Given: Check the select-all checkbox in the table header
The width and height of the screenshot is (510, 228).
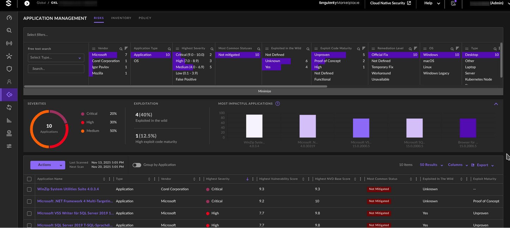Looking at the screenshot, I should pyautogui.click(x=29, y=179).
